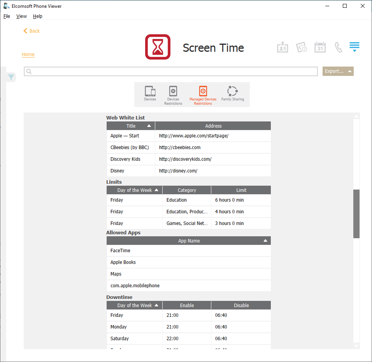The height and width of the screenshot is (362, 372).
Task: Open the Help menu
Action: [37, 16]
